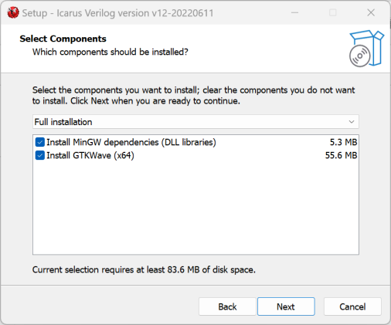This screenshot has height=325, width=391.
Task: Close the setup window with X
Action: [x=371, y=12]
